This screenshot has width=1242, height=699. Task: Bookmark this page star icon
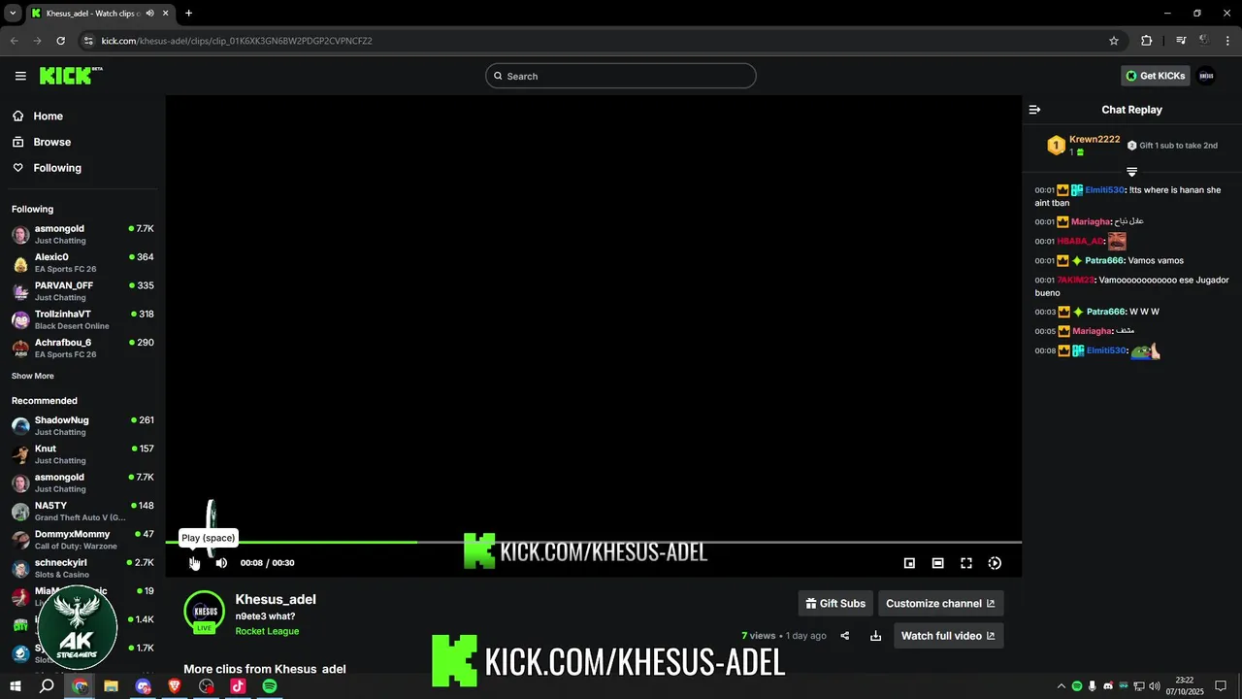click(1114, 41)
